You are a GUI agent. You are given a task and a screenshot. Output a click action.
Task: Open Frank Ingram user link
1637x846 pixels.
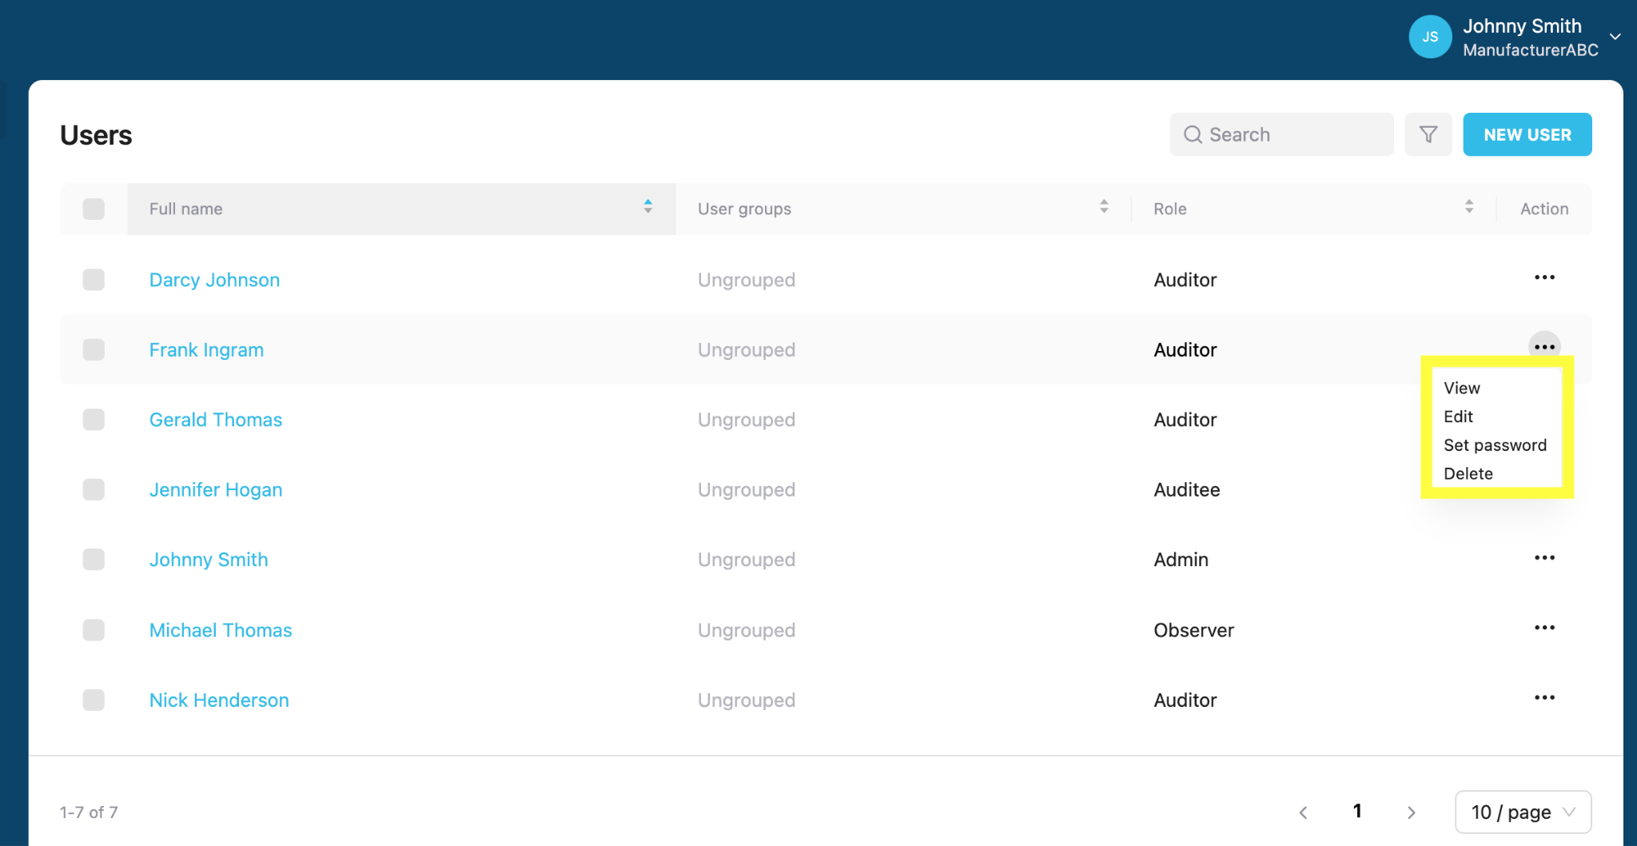206,349
